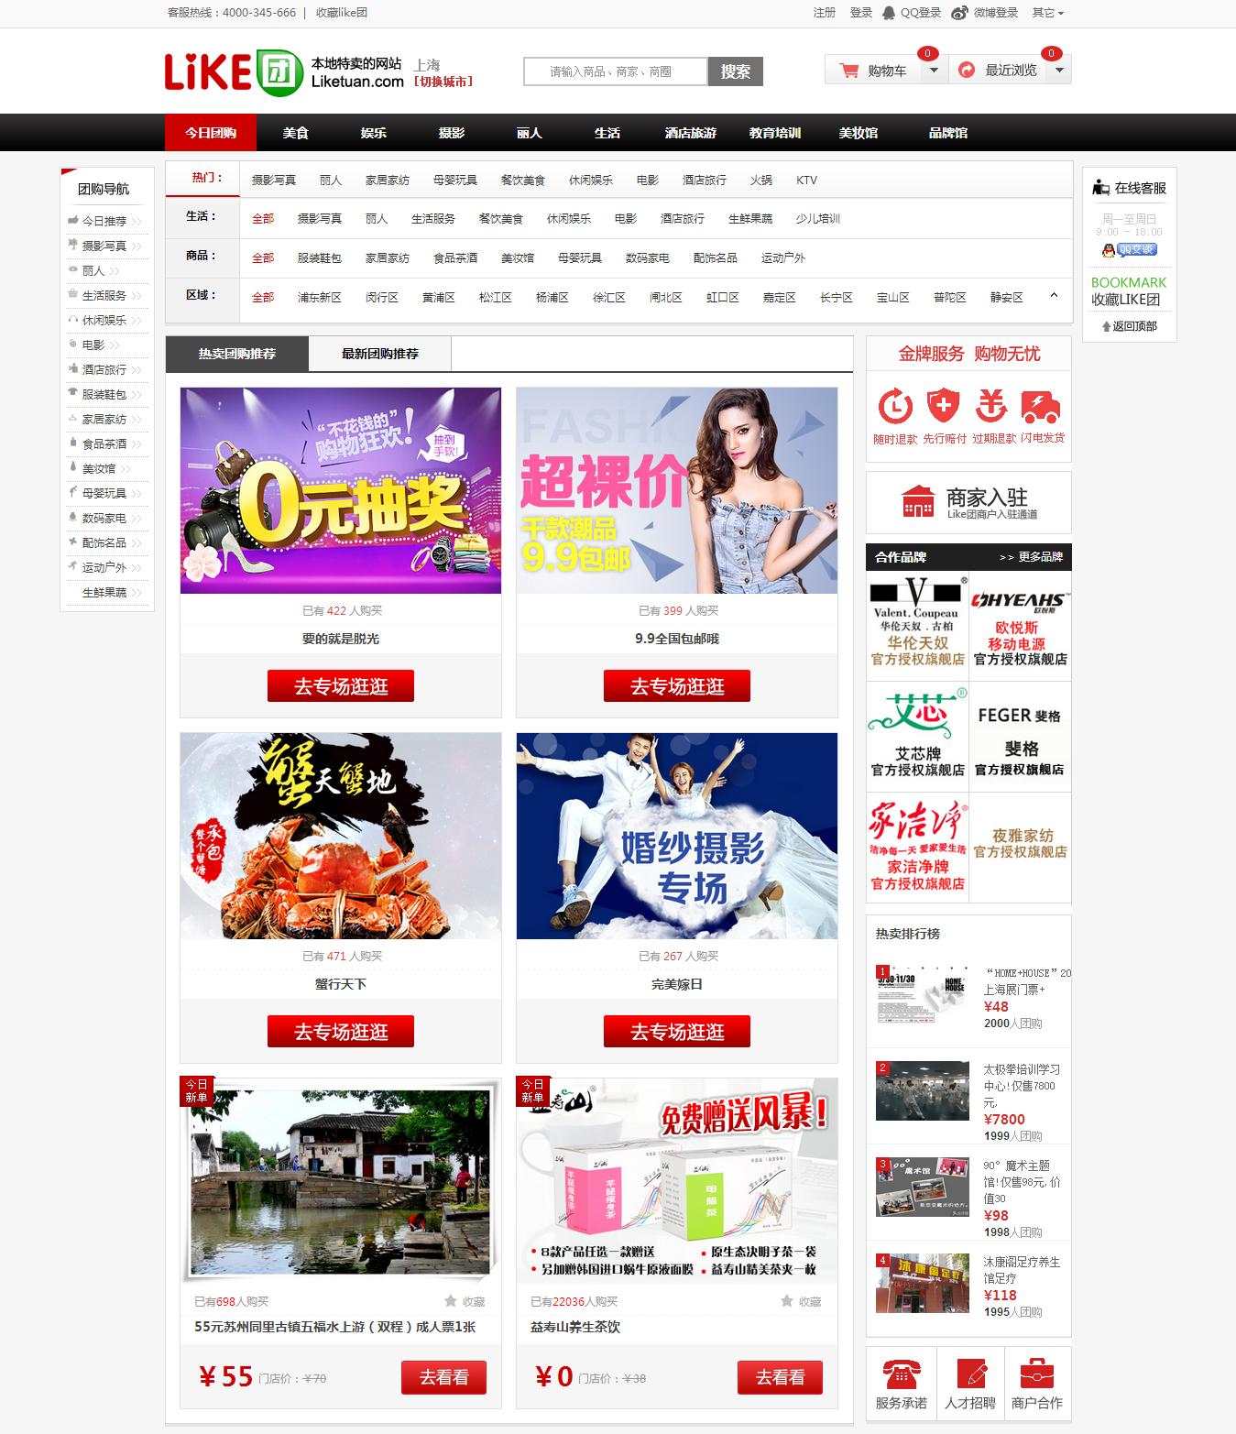Click the service promise telephone icon
The image size is (1236, 1434).
coord(901,1374)
